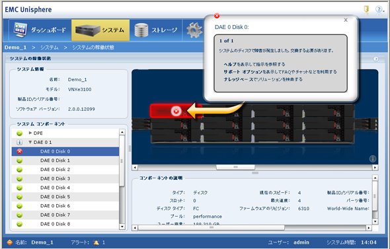Image resolution: width=390 pixels, height=249 pixels.
Task: Select DAE 0 Disk 3 row
Action: [65, 179]
